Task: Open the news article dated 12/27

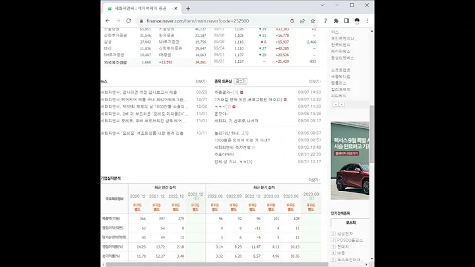Action: click(144, 100)
